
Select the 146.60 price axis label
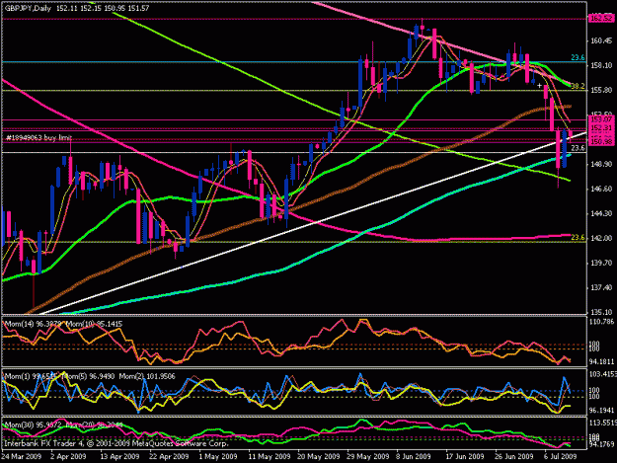pos(601,189)
